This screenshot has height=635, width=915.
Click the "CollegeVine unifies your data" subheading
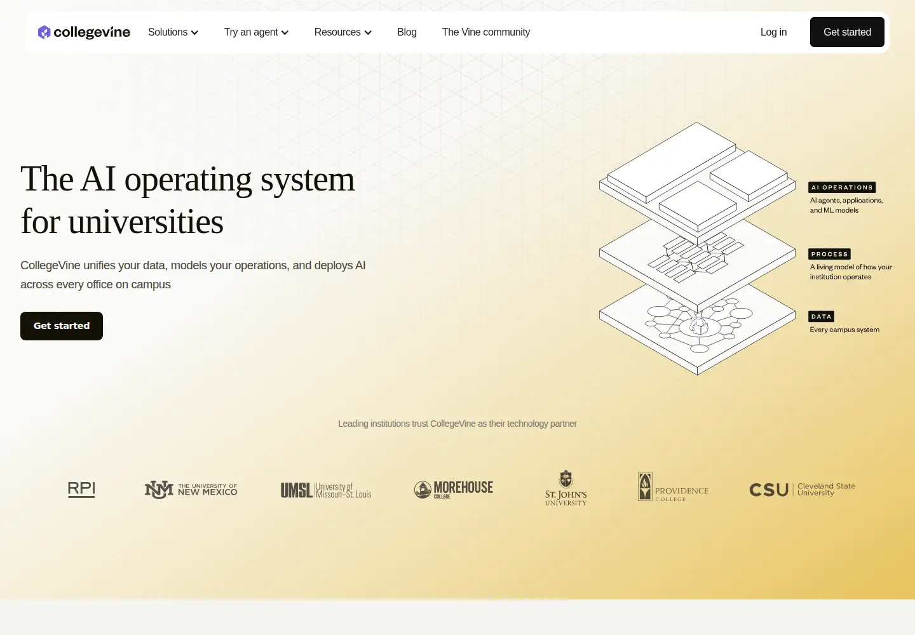pyautogui.click(x=193, y=275)
